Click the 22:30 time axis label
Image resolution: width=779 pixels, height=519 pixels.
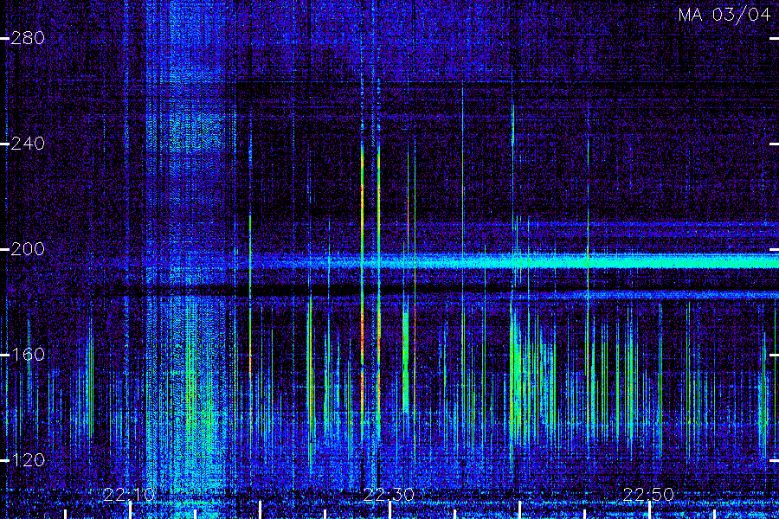[x=389, y=495]
